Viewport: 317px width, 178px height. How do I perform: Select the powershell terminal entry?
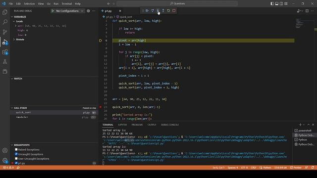coord(304,131)
